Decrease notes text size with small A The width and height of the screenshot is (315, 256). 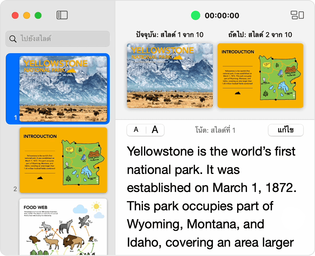136,130
